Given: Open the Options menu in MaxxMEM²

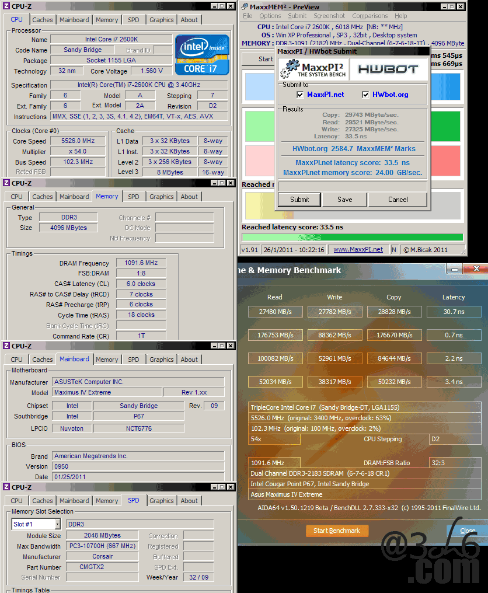Looking at the screenshot, I should pyautogui.click(x=270, y=16).
